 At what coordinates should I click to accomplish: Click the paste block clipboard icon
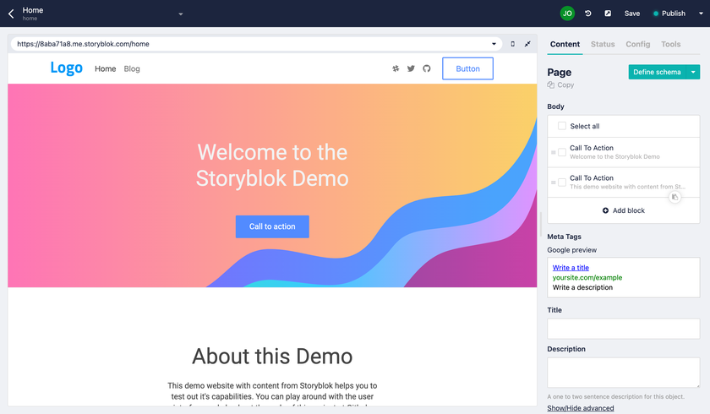pyautogui.click(x=674, y=197)
